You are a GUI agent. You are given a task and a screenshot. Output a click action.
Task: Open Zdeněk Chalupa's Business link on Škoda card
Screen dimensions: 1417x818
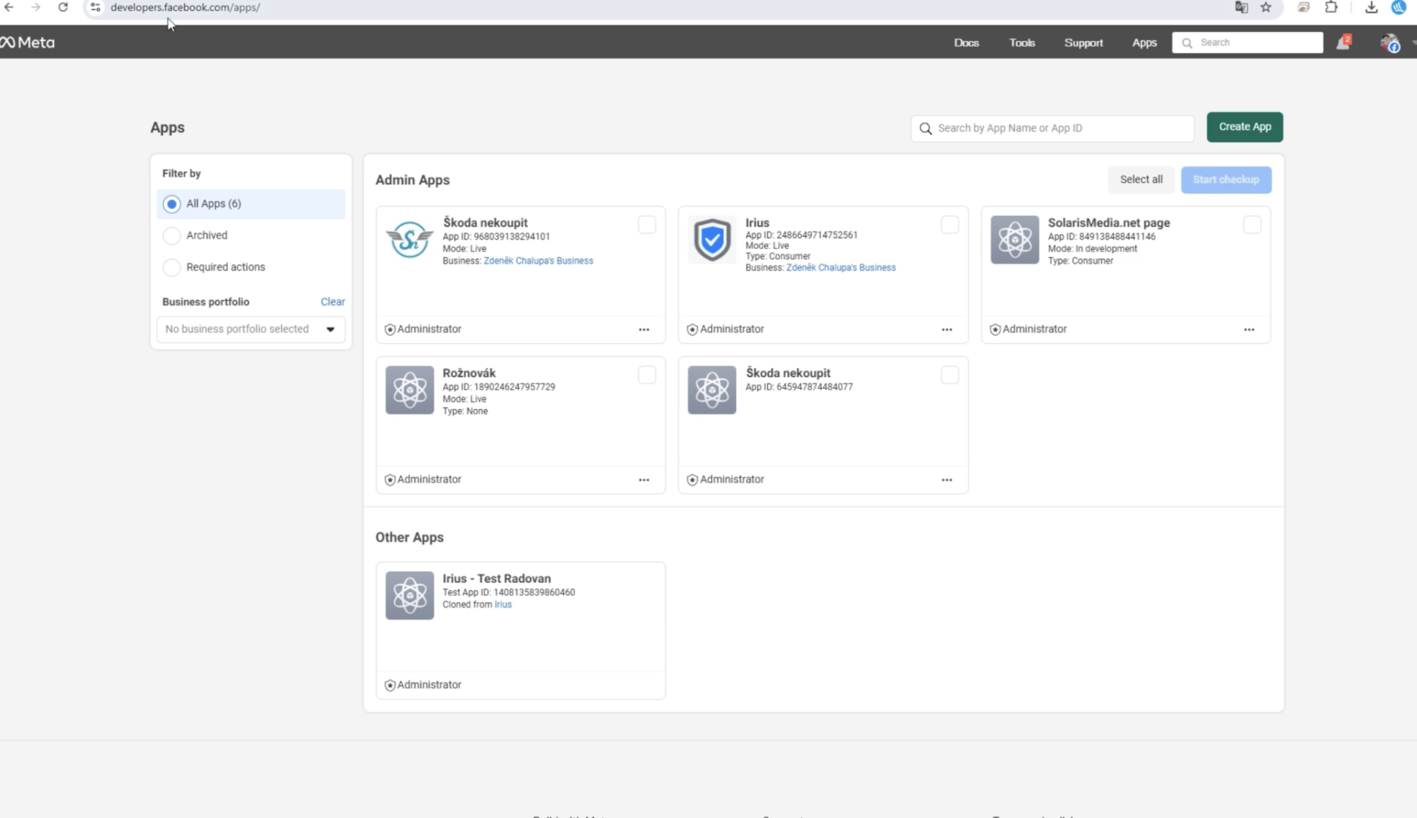pyautogui.click(x=538, y=261)
